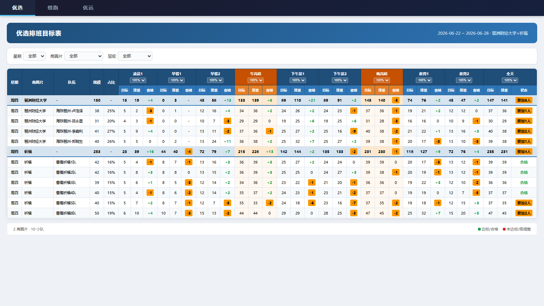
Task: Open the 蜂跑 tab
Action: pos(53,8)
